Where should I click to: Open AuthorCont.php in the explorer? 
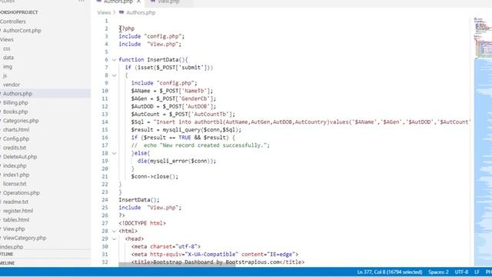click(x=22, y=31)
